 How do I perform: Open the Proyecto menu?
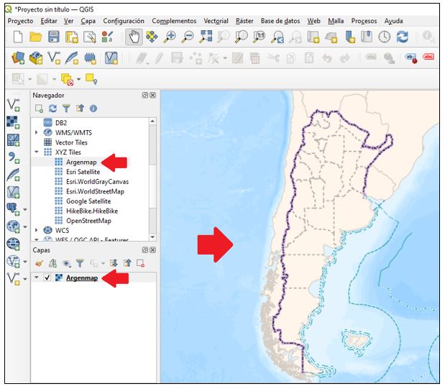(x=20, y=21)
